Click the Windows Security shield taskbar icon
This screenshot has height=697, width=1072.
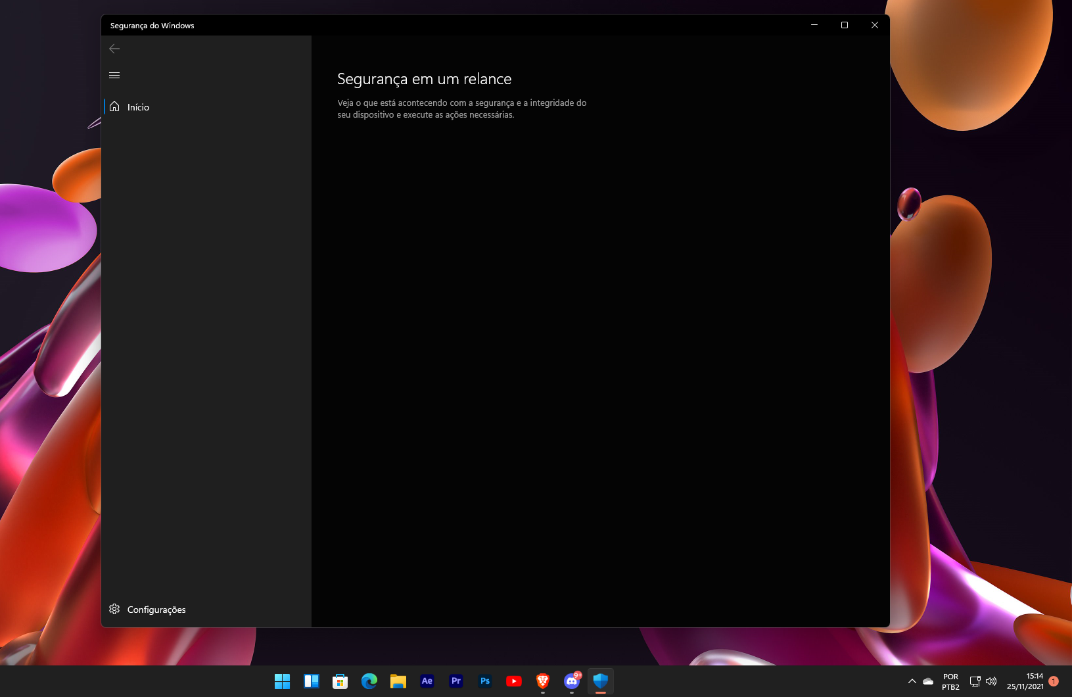601,681
